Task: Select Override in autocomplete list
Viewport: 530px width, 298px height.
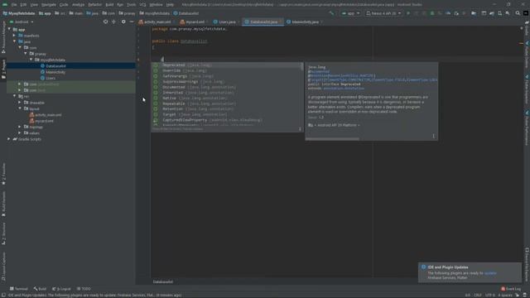Action: coord(227,70)
